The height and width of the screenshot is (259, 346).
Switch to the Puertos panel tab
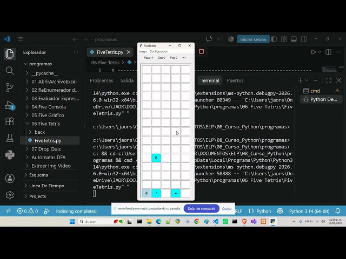tap(235, 80)
